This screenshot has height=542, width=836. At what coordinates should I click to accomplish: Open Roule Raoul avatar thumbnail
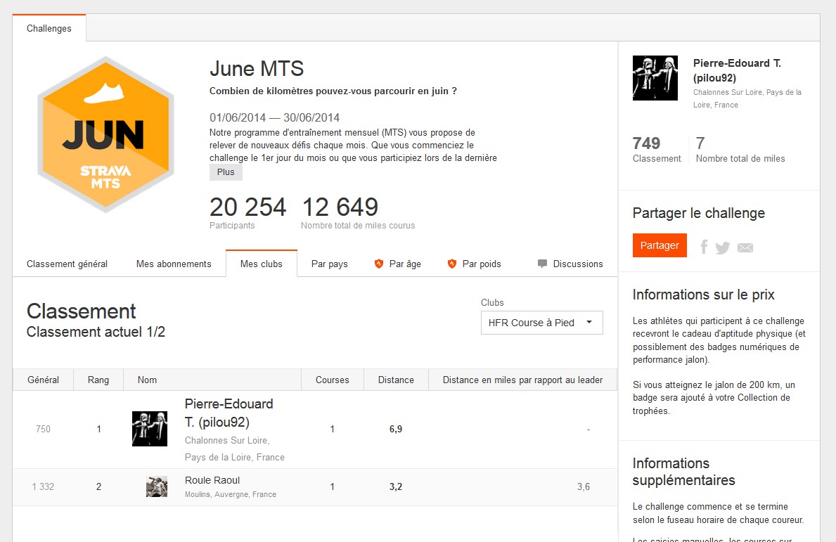click(x=157, y=486)
